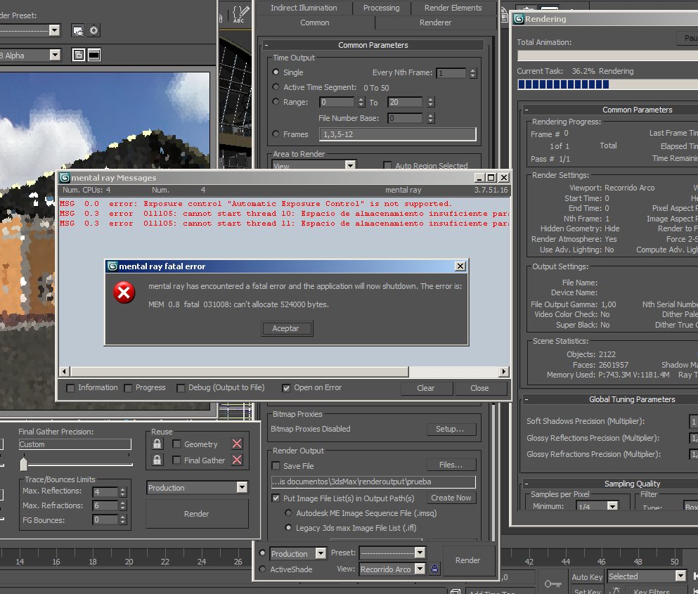
Task: Click Aceptar in the fatal error dialog
Action: [287, 328]
